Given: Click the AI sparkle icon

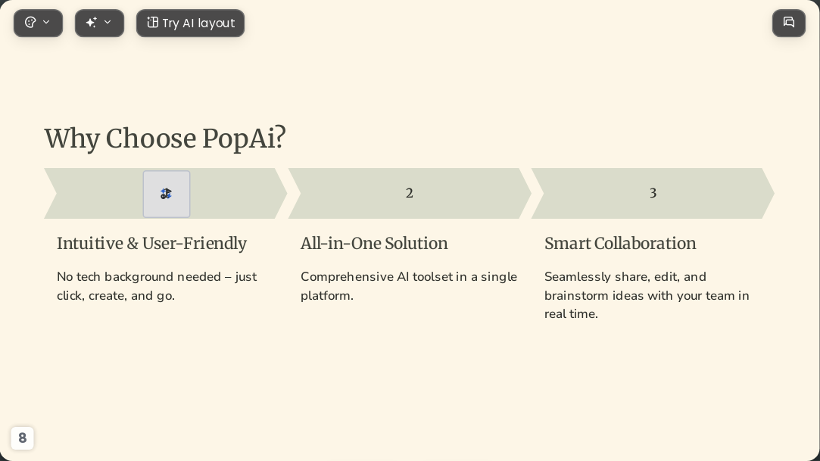Looking at the screenshot, I should pyautogui.click(x=92, y=23).
